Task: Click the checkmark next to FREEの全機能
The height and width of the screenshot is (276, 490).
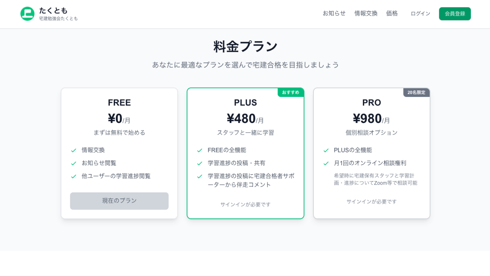Action: (x=200, y=150)
